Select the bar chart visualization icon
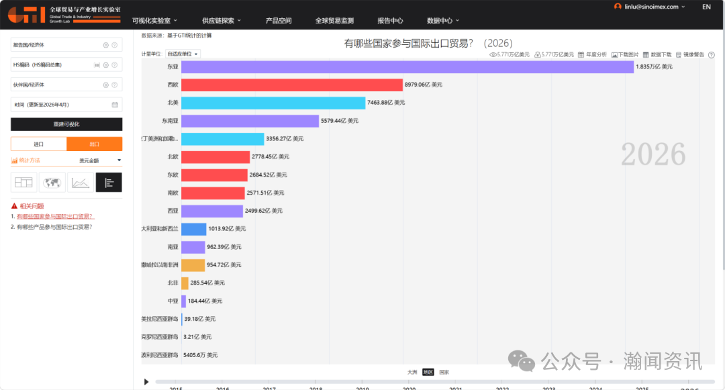Screen dimensions: 725x390 point(109,183)
